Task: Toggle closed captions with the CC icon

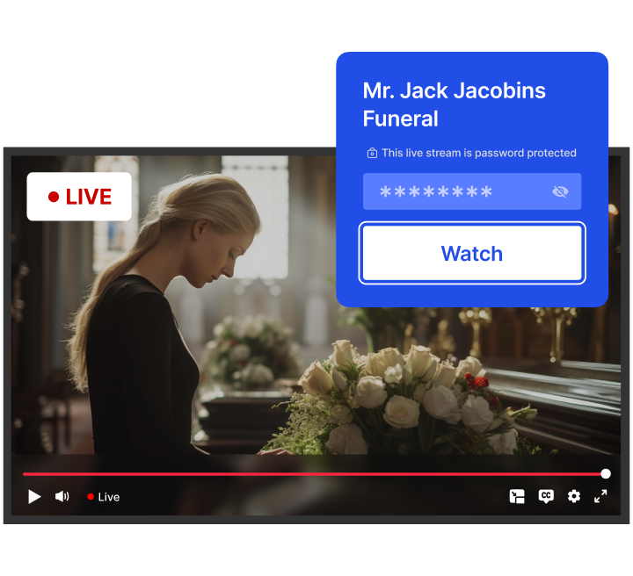Action: point(546,496)
